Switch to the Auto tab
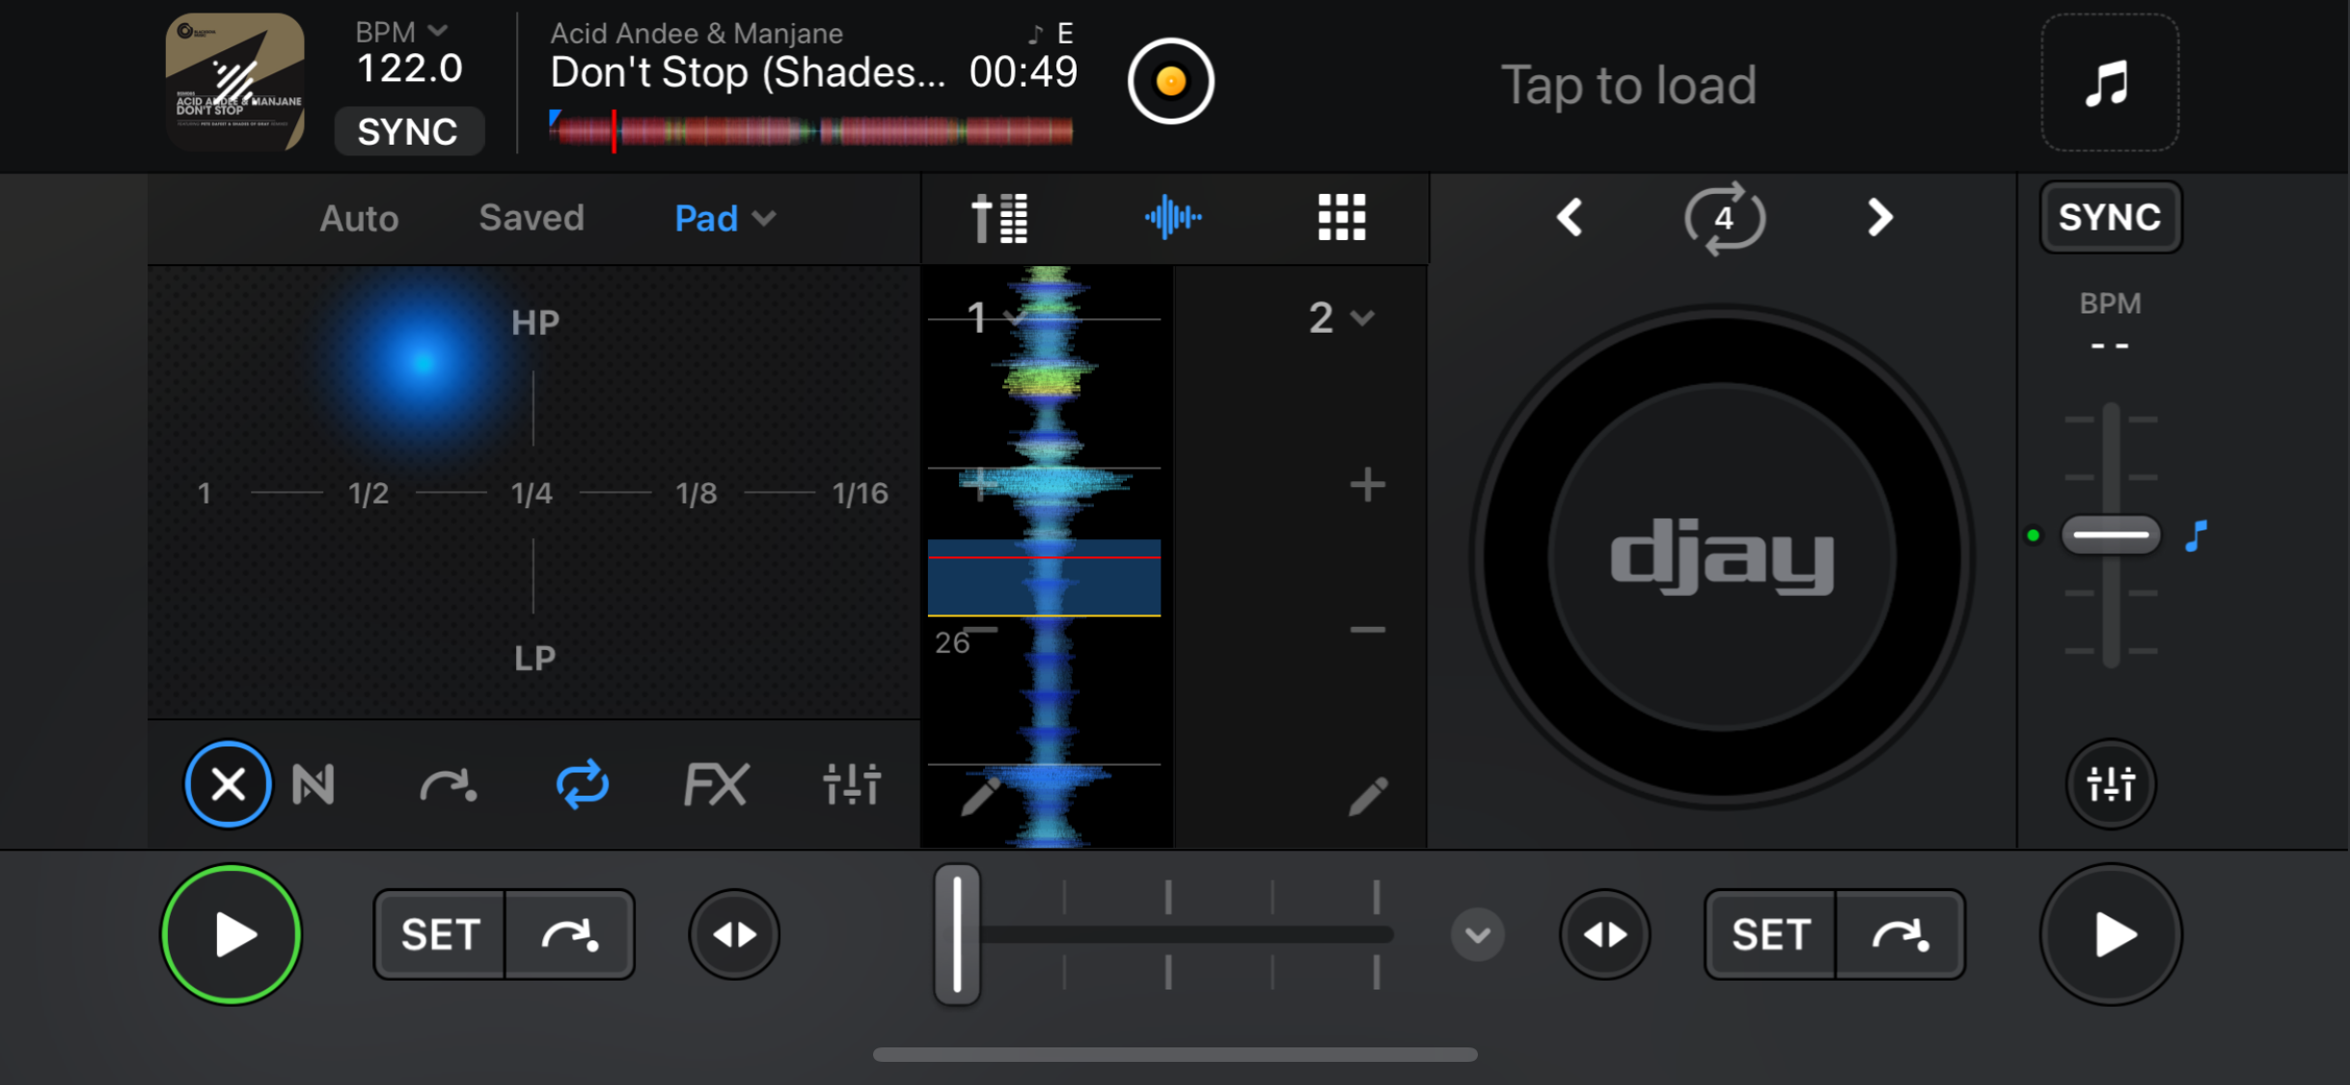Image resolution: width=2350 pixels, height=1085 pixels. (x=359, y=218)
